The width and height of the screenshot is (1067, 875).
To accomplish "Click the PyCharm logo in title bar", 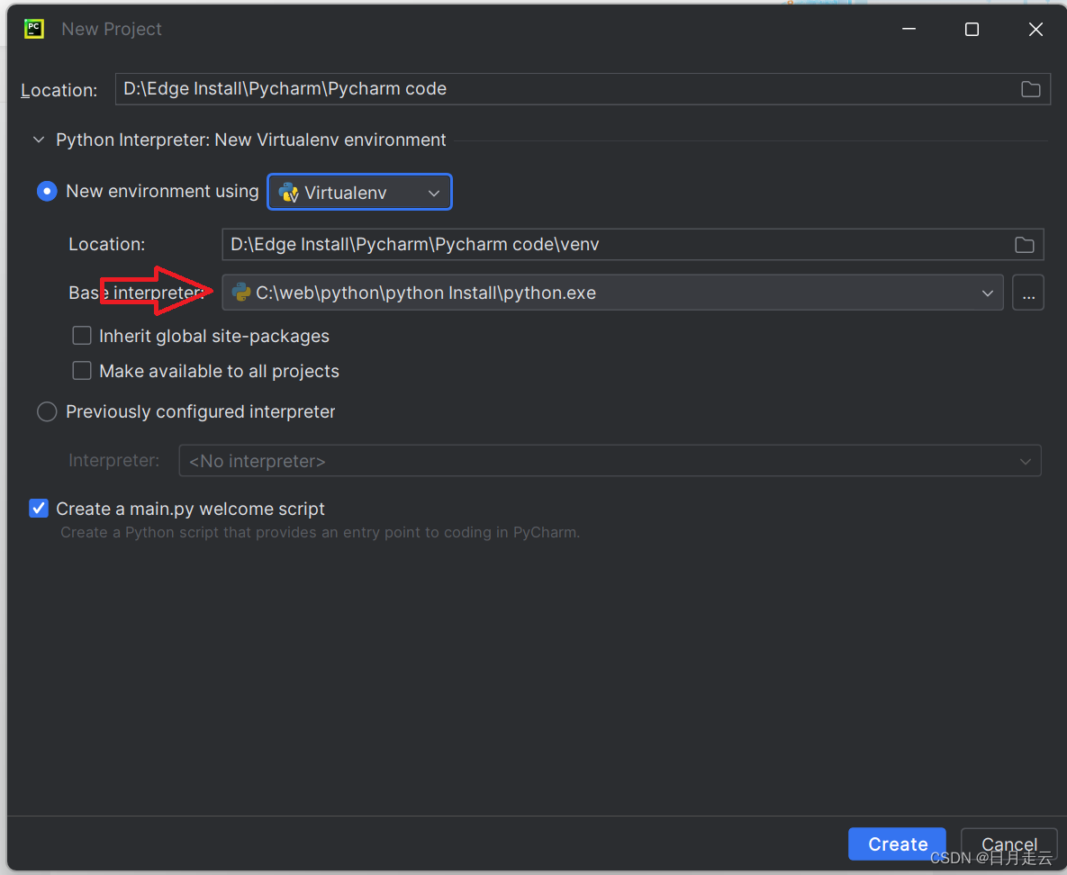I will (x=34, y=29).
